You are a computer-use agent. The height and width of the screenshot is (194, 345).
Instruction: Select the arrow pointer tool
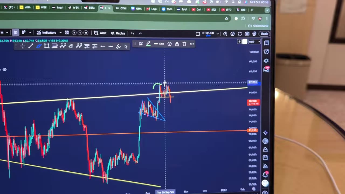126,47
